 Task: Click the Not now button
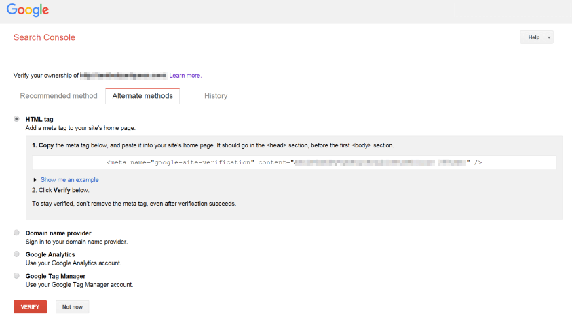point(72,306)
